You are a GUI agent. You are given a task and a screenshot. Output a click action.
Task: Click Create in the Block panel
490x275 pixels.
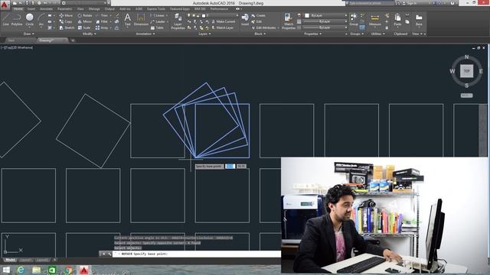click(x=258, y=15)
